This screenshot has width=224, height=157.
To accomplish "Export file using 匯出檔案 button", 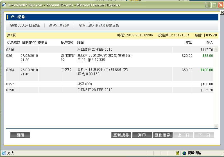I will click(163, 135).
